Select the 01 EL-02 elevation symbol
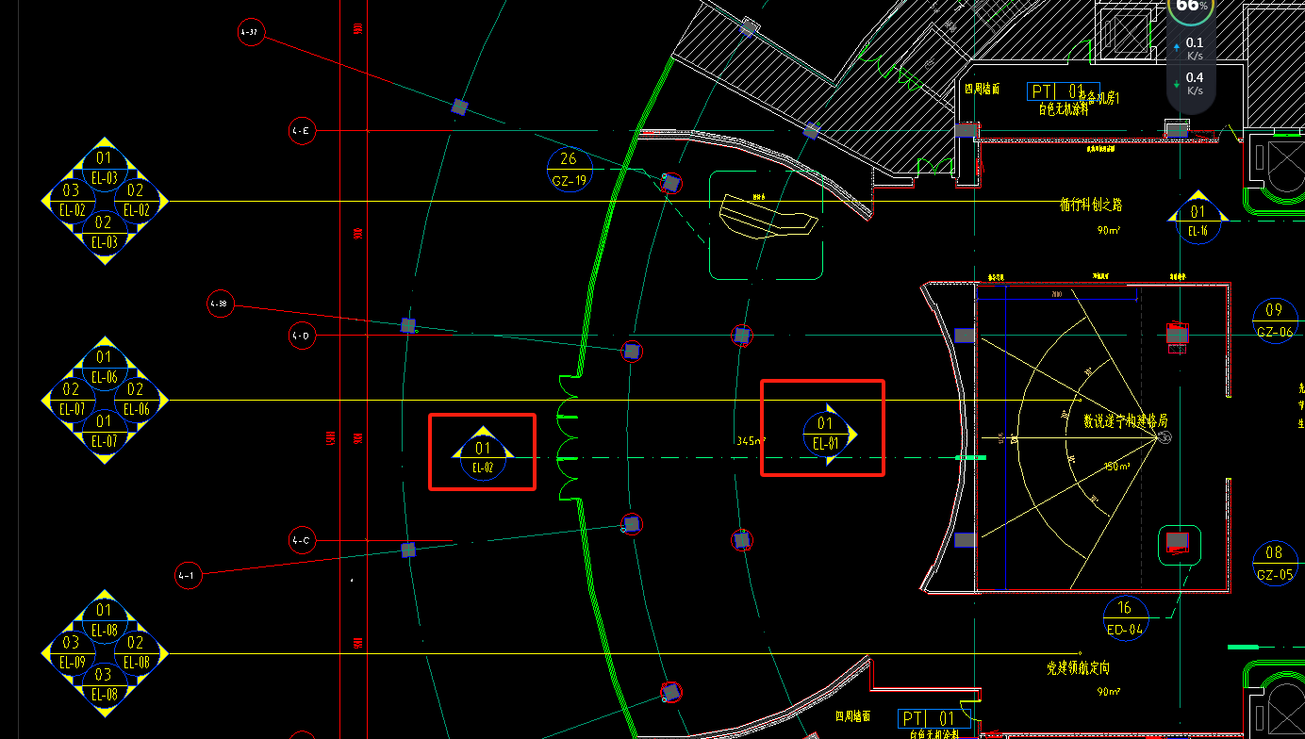Image resolution: width=1305 pixels, height=739 pixels. (x=483, y=455)
